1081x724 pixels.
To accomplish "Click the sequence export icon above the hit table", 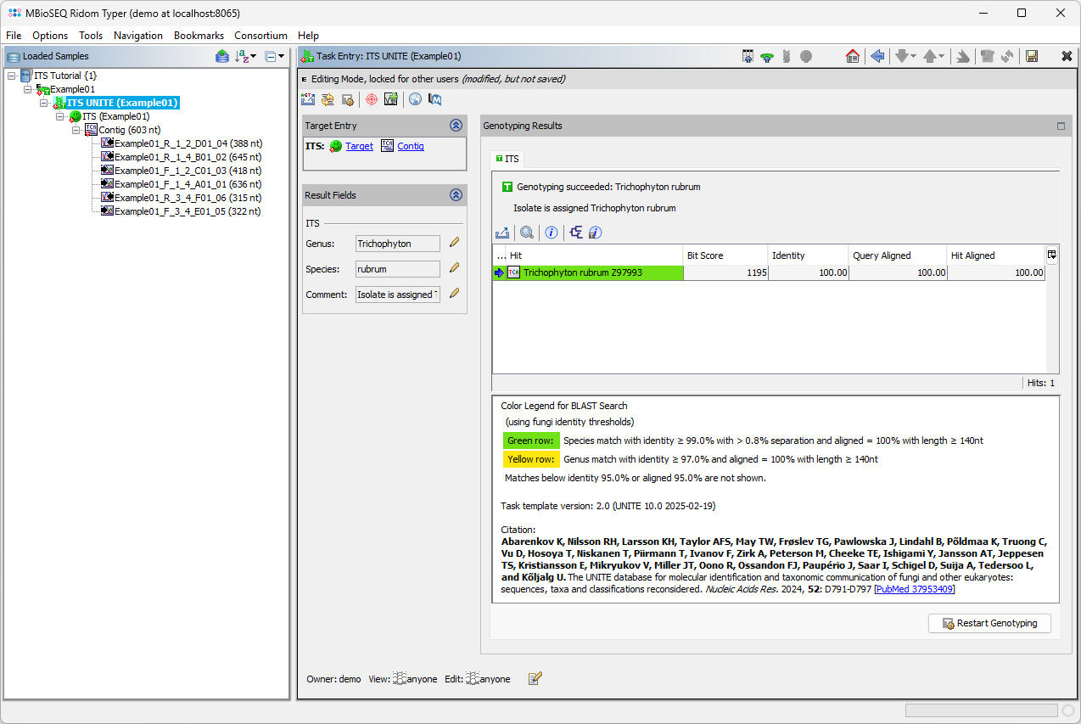I will tap(502, 232).
